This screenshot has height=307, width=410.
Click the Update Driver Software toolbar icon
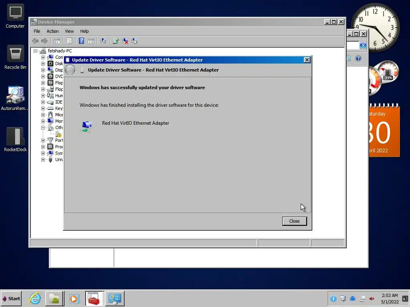(116, 41)
